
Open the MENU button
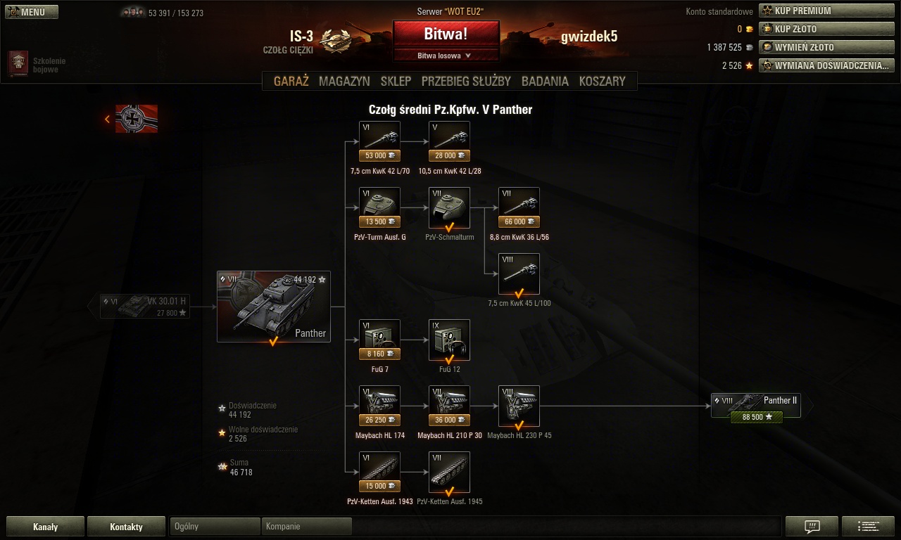point(32,12)
